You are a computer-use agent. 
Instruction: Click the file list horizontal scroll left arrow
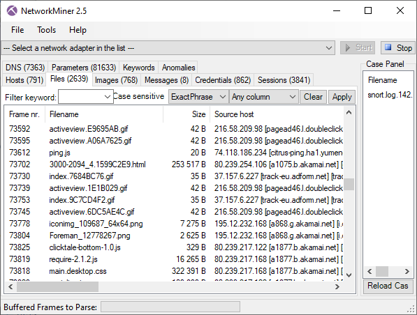click(x=10, y=287)
